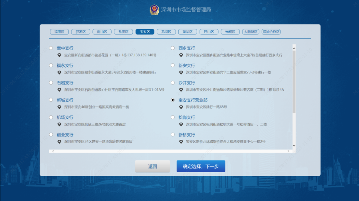Confirm with 确定选择，下一步 button

201,166
